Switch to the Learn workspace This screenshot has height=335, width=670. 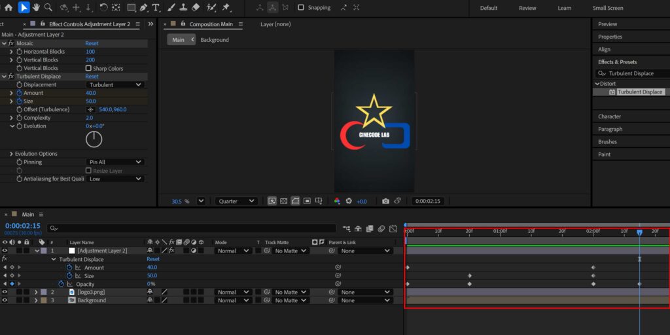coord(565,8)
